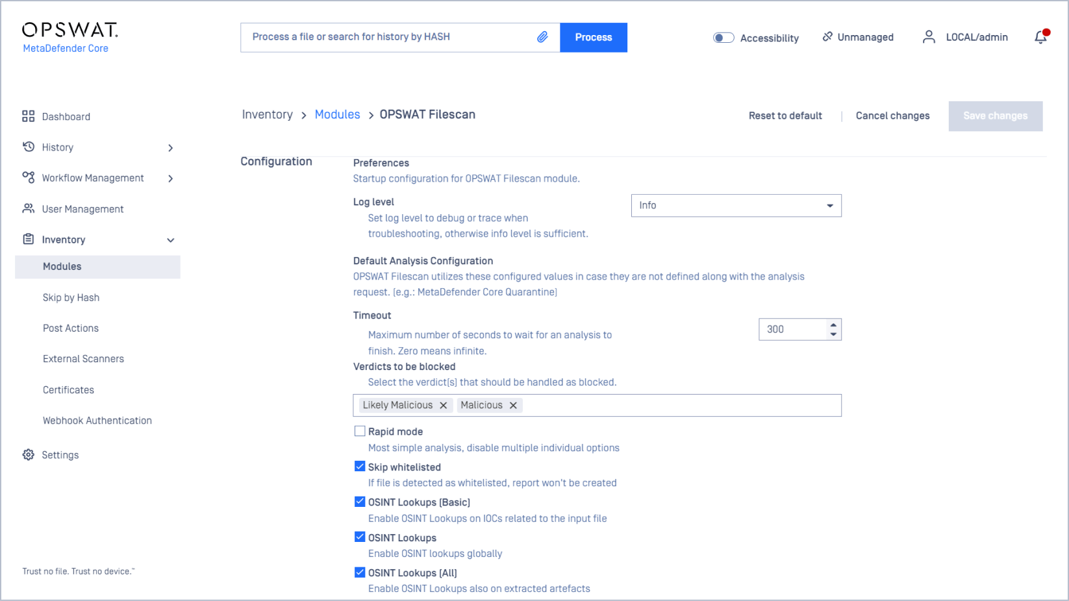This screenshot has height=601, width=1069.
Task: Open Settings in the sidebar
Action: (60, 456)
